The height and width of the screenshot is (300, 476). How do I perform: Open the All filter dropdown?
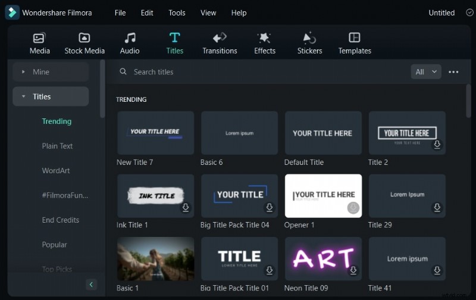coord(426,72)
